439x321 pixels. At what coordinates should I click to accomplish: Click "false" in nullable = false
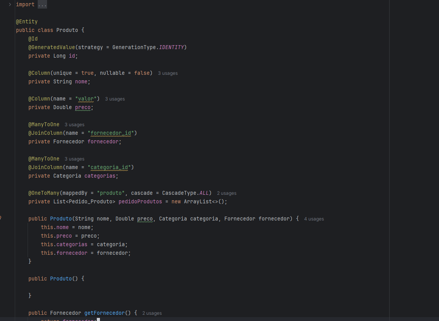[142, 73]
